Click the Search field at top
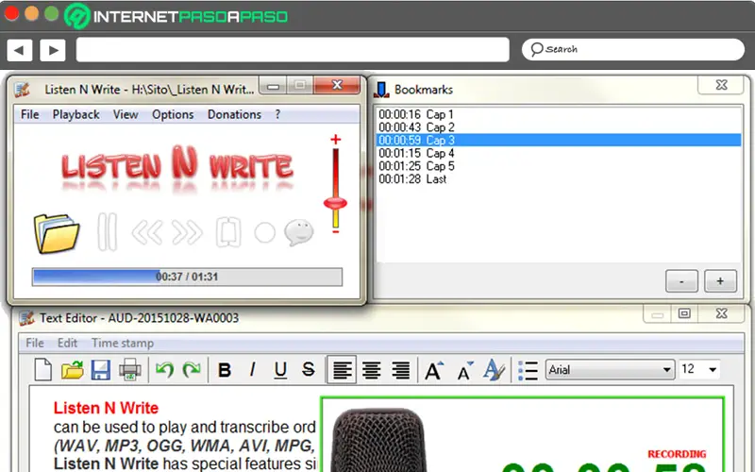 coord(633,50)
